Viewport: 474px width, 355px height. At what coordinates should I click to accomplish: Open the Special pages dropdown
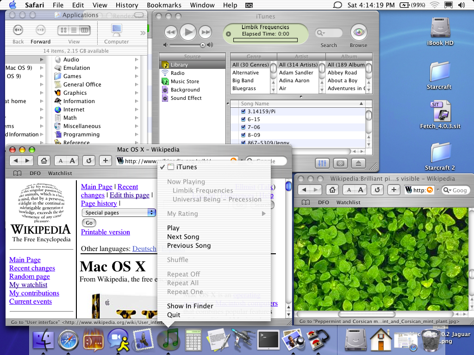tap(119, 213)
